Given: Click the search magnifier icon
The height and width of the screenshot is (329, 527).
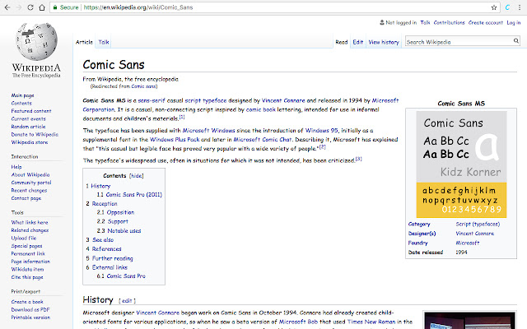Looking at the screenshot, I should tap(516, 41).
